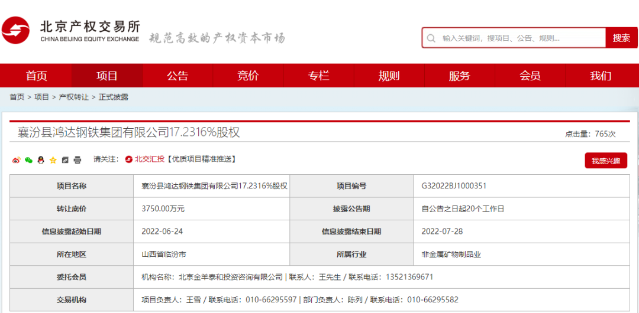Click the 所在地区 header cell
Screen dimensions: 639x313
[72, 255]
